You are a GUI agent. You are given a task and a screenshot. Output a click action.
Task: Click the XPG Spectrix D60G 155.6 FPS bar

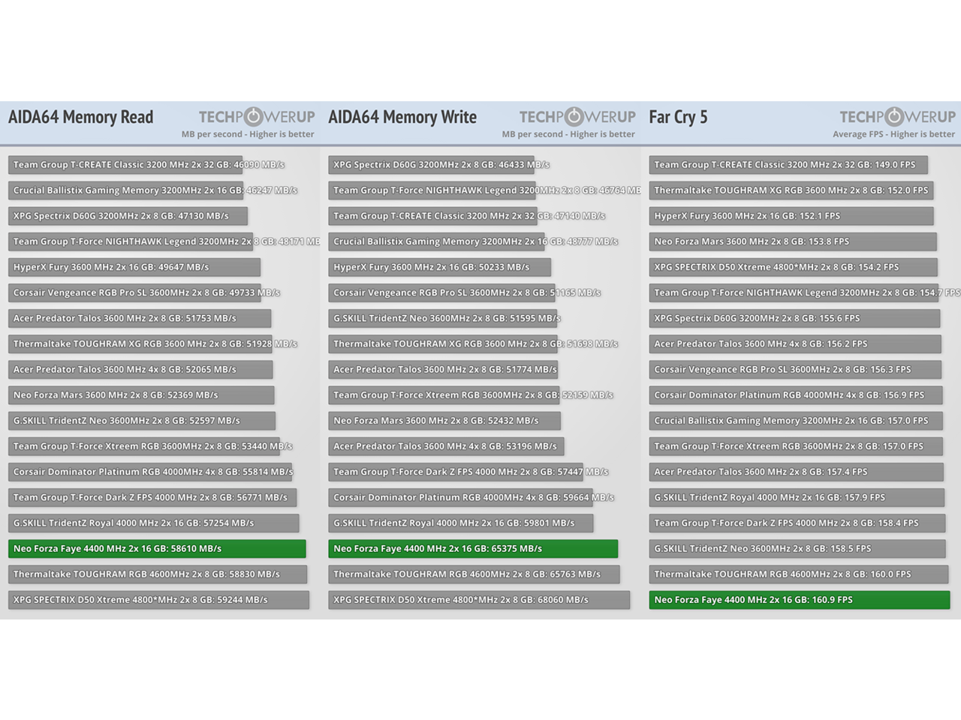coord(794,318)
